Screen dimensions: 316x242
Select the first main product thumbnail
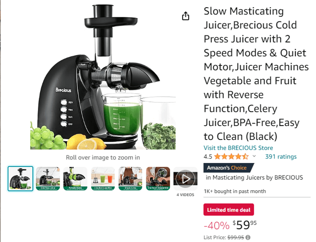click(20, 179)
